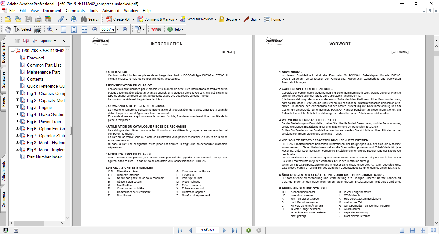Click the Save floppy disk icon

[x=28, y=19]
